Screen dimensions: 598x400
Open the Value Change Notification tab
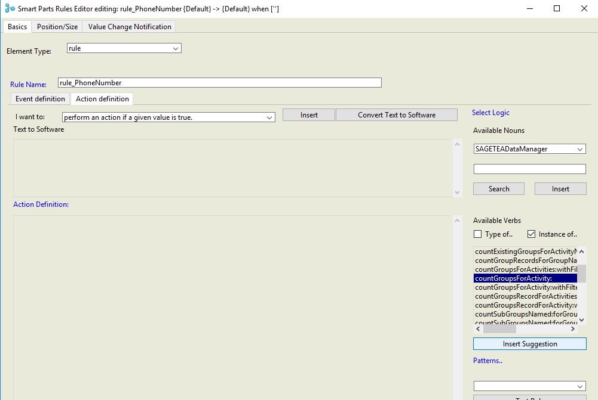pyautogui.click(x=130, y=27)
